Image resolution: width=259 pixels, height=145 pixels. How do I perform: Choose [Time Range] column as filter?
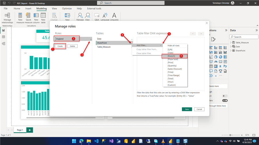pyautogui.click(x=174, y=75)
